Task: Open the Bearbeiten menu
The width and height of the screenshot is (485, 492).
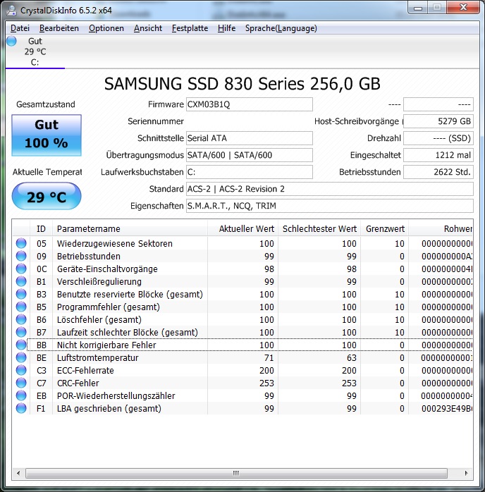Action: (59, 28)
